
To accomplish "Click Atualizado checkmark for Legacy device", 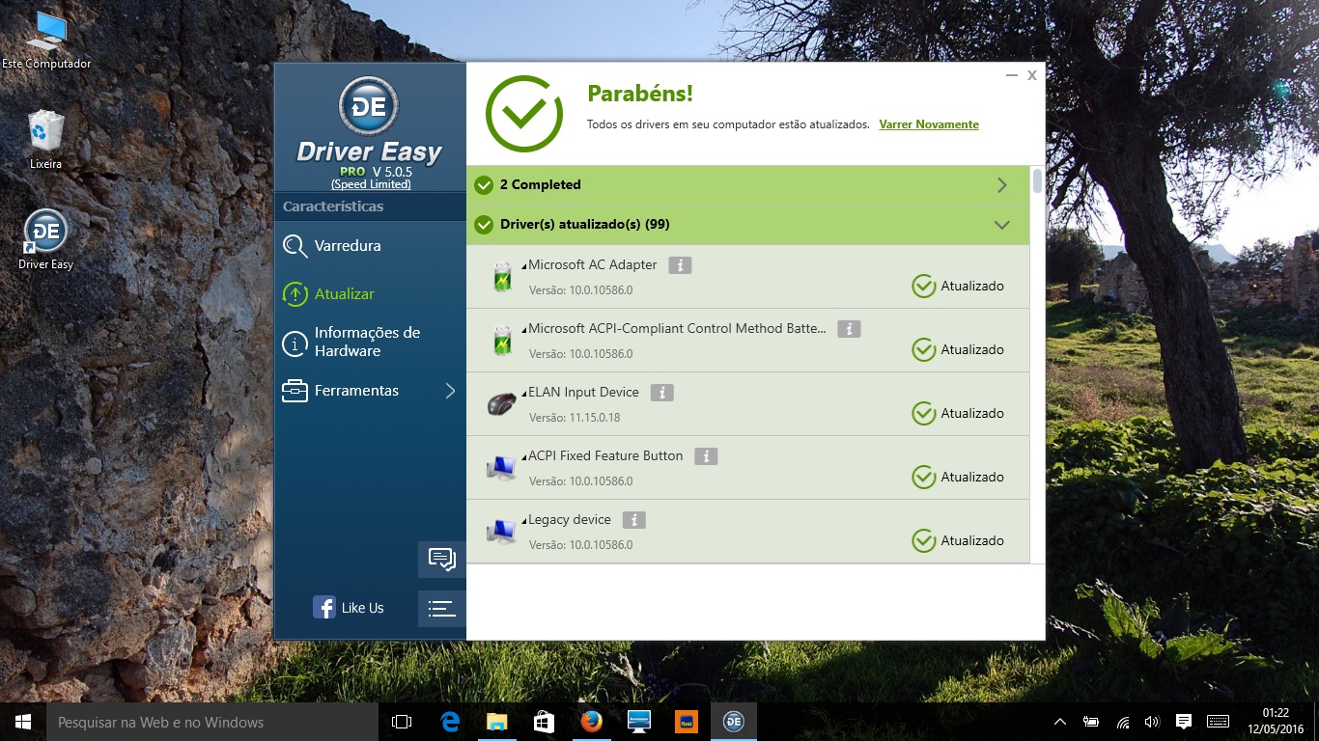I will pos(924,541).
